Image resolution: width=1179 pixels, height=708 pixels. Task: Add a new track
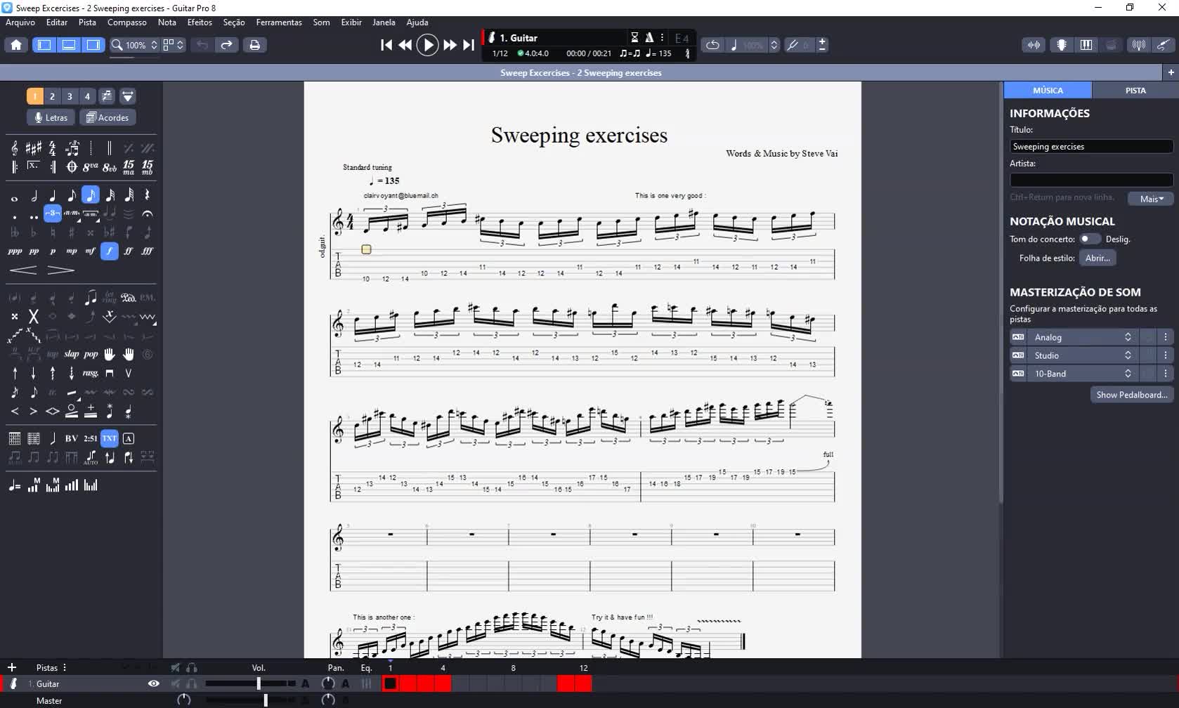12,668
